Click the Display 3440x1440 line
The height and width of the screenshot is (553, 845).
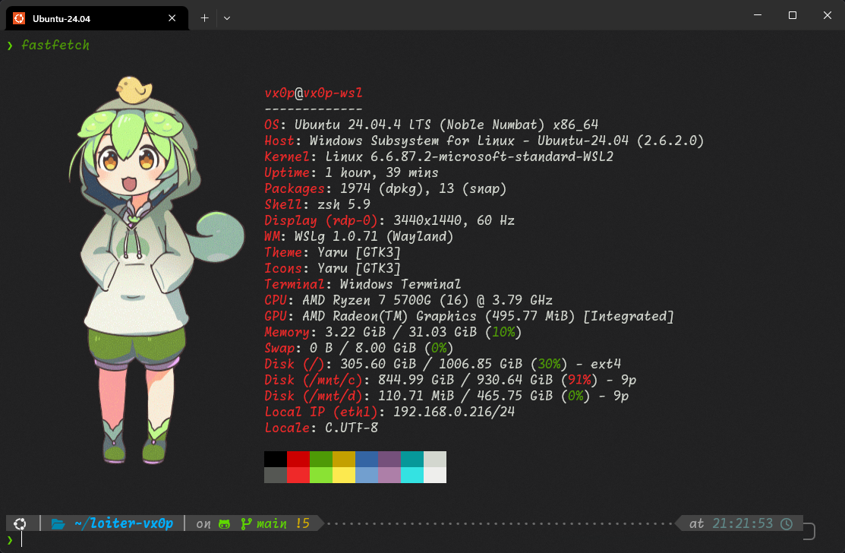[x=389, y=220]
